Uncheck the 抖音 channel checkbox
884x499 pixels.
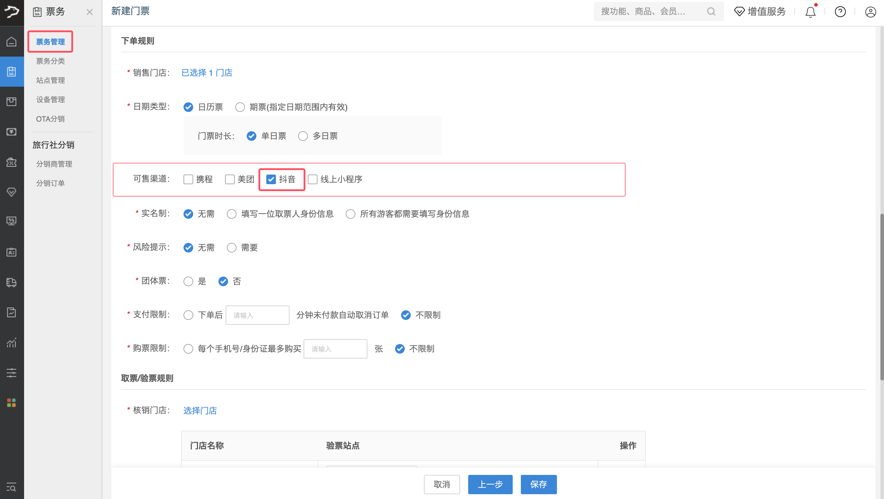point(271,179)
